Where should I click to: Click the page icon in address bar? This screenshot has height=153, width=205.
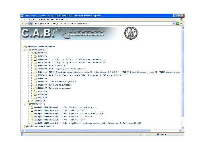tap(31, 24)
